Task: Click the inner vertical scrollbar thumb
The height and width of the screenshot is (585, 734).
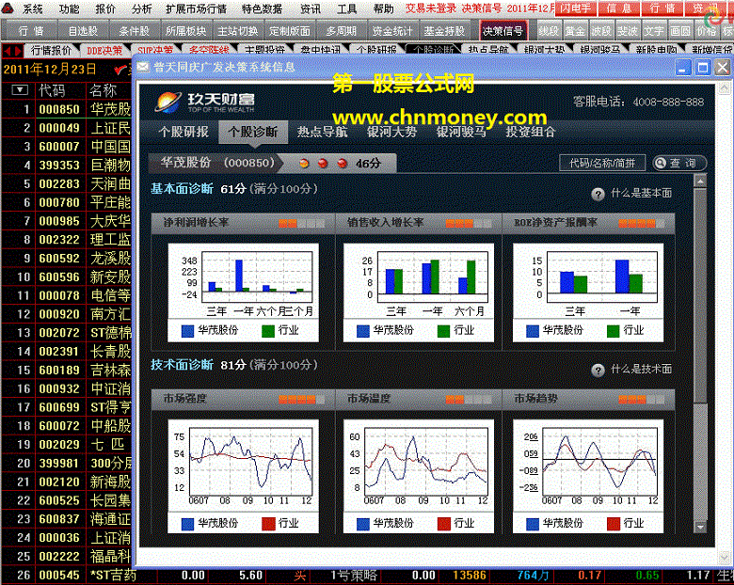Action: 700,294
